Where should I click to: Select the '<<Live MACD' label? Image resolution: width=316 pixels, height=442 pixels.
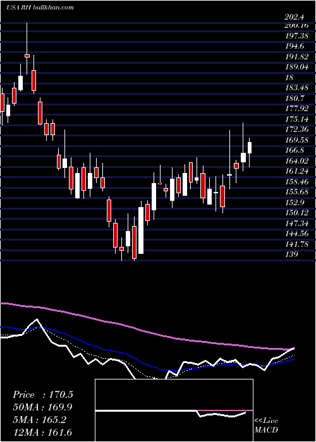(266, 426)
